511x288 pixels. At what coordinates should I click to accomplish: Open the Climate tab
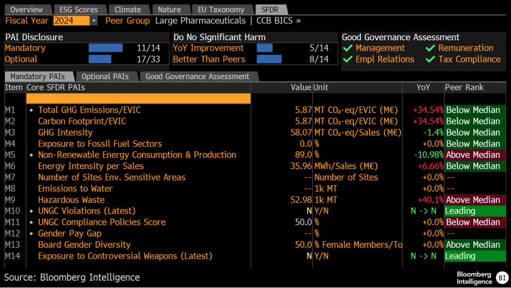click(128, 9)
